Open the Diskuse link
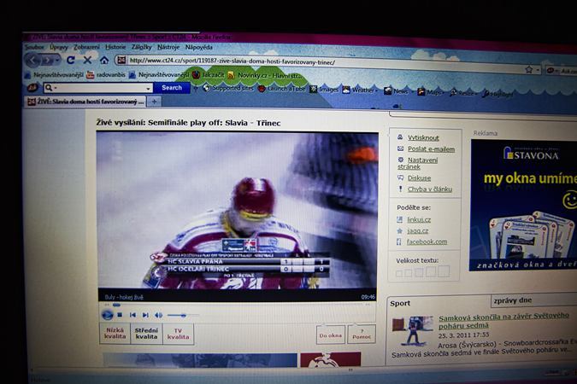 [x=419, y=177]
